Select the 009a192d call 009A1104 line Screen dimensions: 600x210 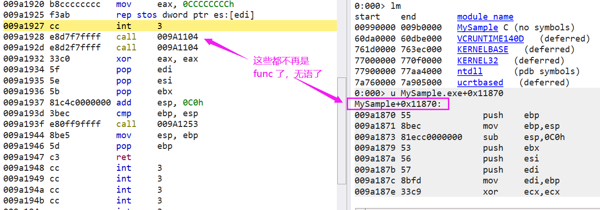170,48
